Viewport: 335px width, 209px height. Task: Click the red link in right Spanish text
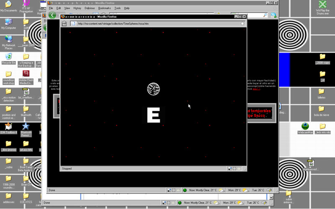pyautogui.click(x=256, y=89)
